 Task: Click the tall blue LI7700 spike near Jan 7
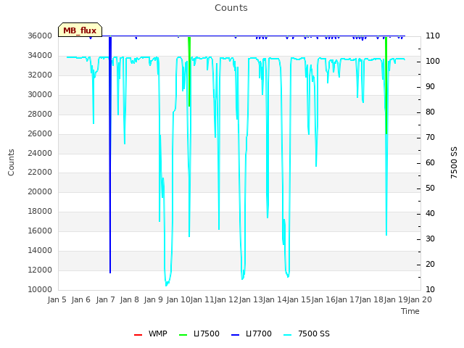(110, 154)
